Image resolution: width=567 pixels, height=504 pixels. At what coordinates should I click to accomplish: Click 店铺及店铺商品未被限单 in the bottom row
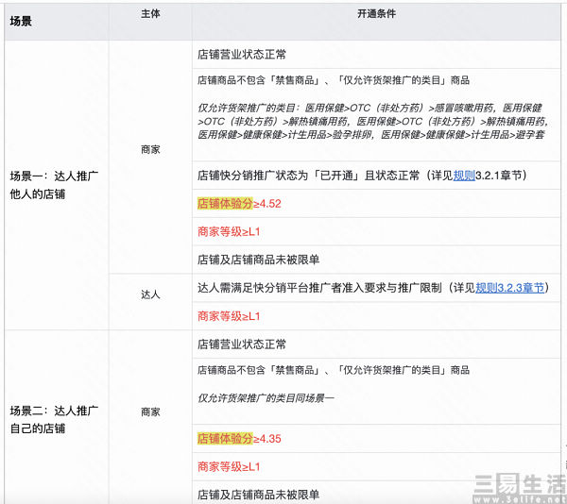point(258,494)
